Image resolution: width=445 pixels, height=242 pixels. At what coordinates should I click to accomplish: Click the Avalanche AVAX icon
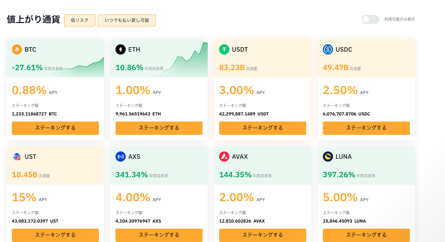224,157
